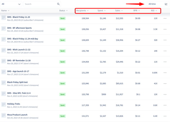The height and width of the screenshot is (122, 170).
Task: Click campaign icon next to Holiday Treks
Action: click(x=4, y=105)
